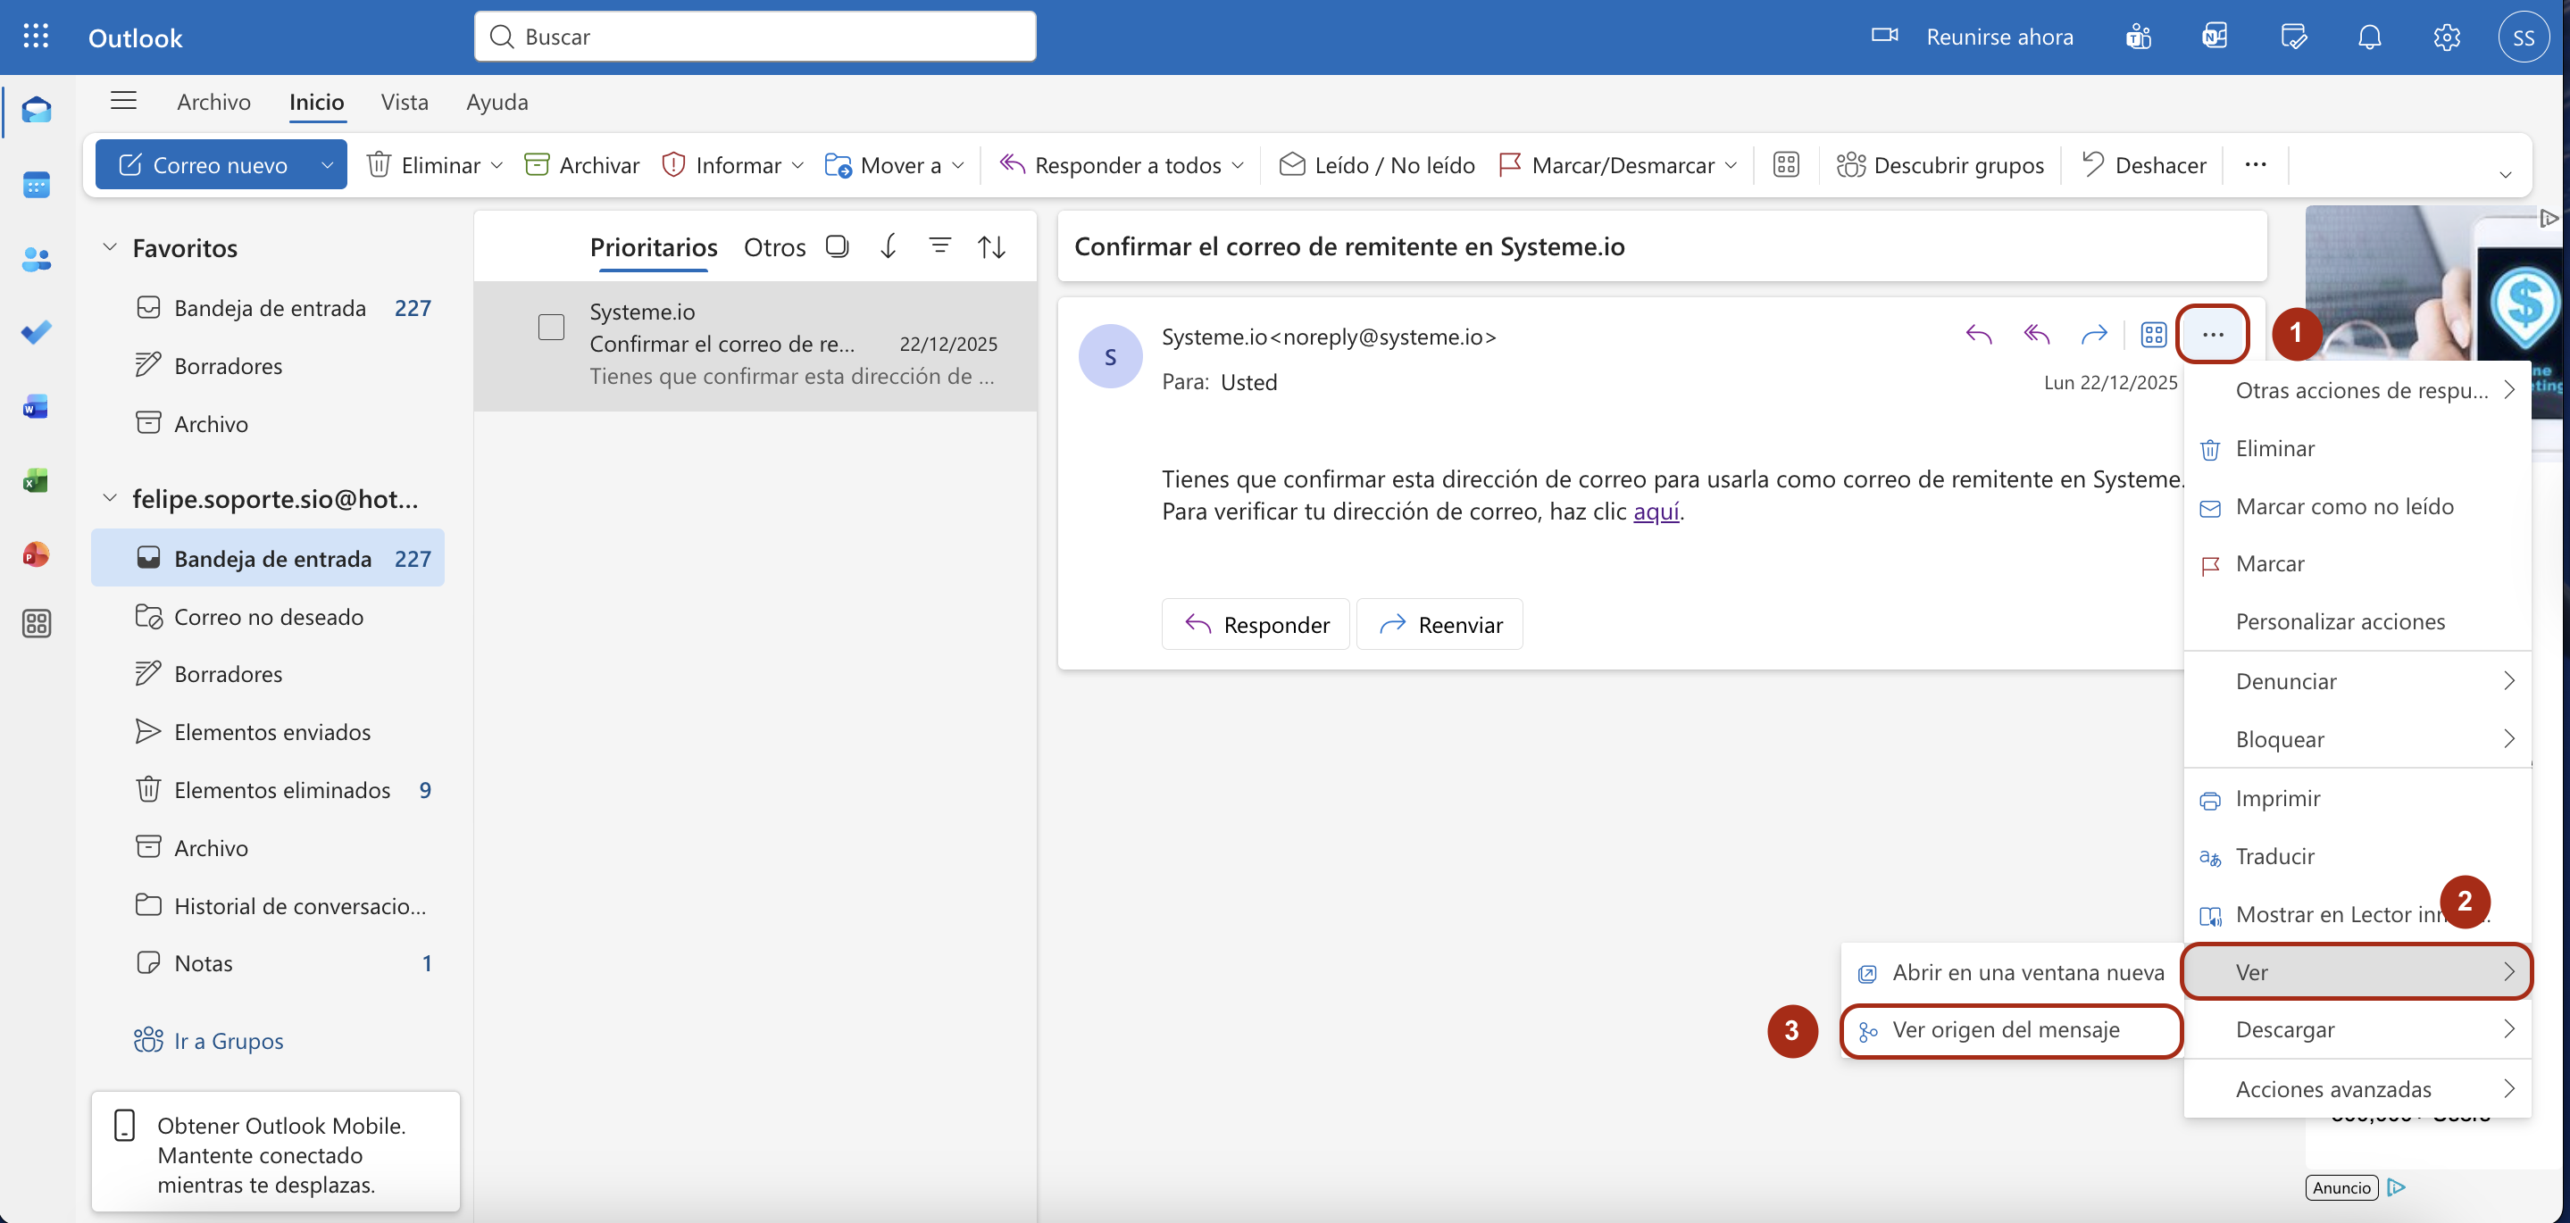Click the Buscar search field
This screenshot has width=2570, height=1223.
[x=755, y=37]
